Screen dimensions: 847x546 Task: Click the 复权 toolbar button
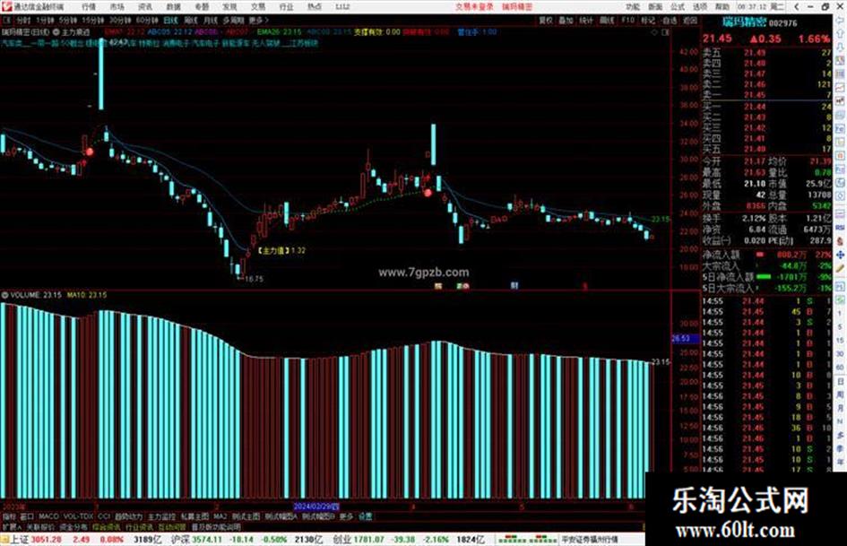click(546, 21)
